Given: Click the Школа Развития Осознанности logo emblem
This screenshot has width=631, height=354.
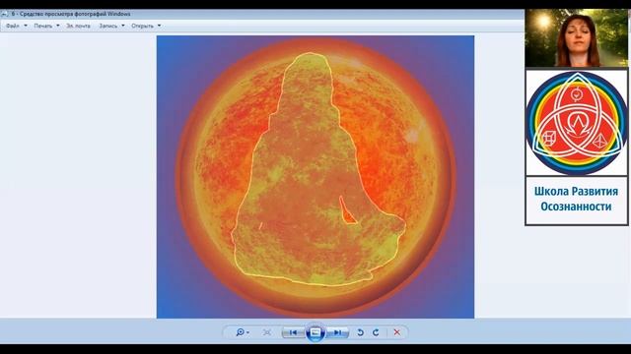Looking at the screenshot, I should (577, 123).
